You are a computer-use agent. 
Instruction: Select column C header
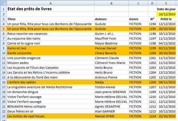[x=138, y=3]
